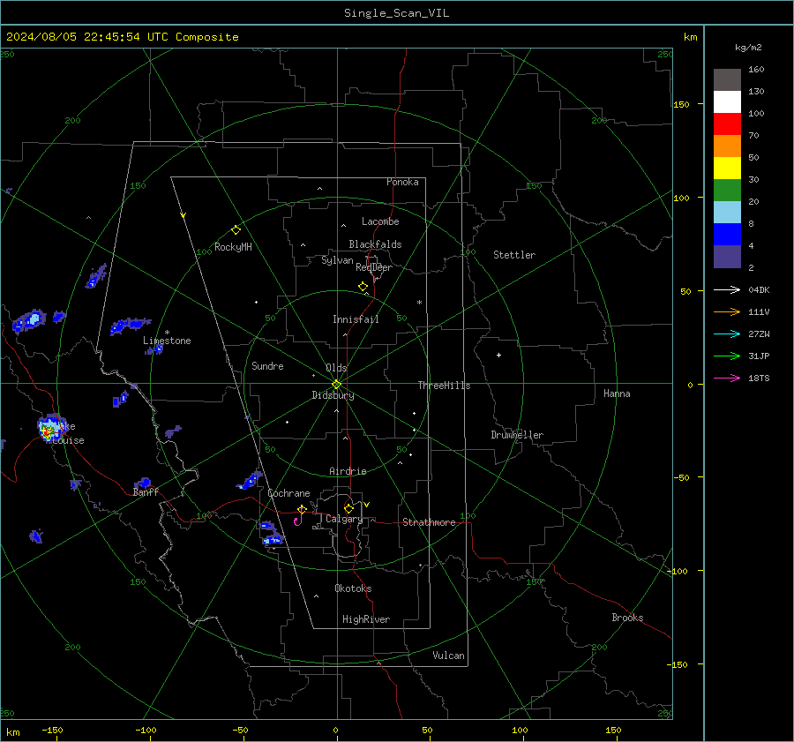The height and width of the screenshot is (742, 794).
Task: Click the Innisfail town label
Action: coord(356,319)
